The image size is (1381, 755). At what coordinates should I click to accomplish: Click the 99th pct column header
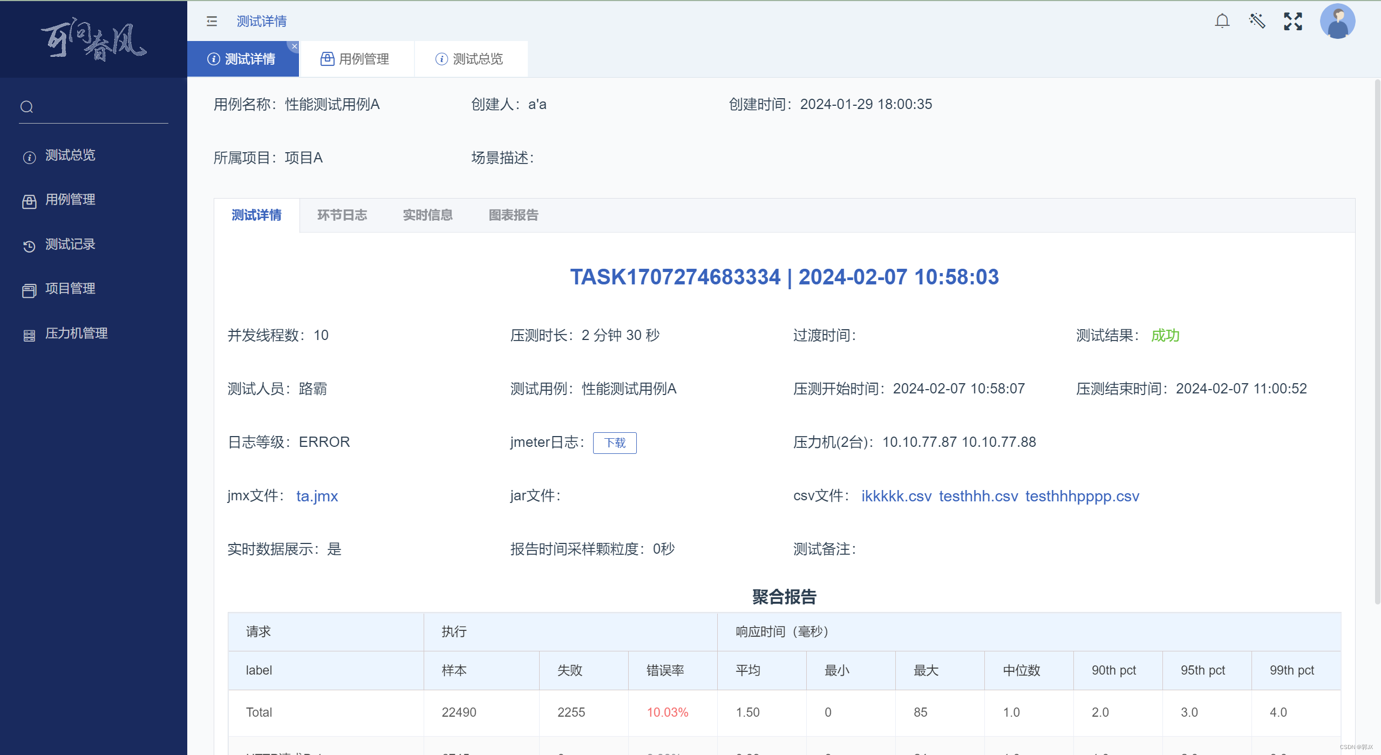pos(1296,670)
